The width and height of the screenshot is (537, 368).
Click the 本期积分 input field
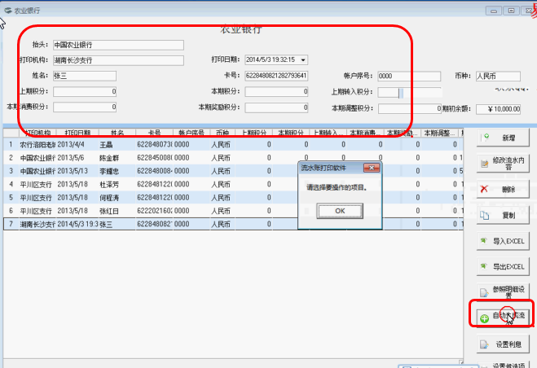276,91
